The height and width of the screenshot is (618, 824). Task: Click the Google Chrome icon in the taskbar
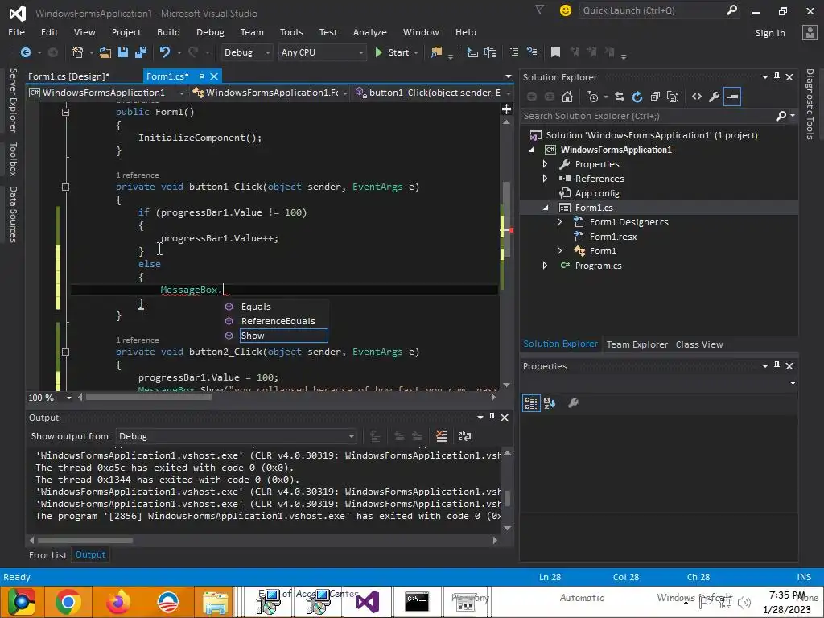[68, 602]
